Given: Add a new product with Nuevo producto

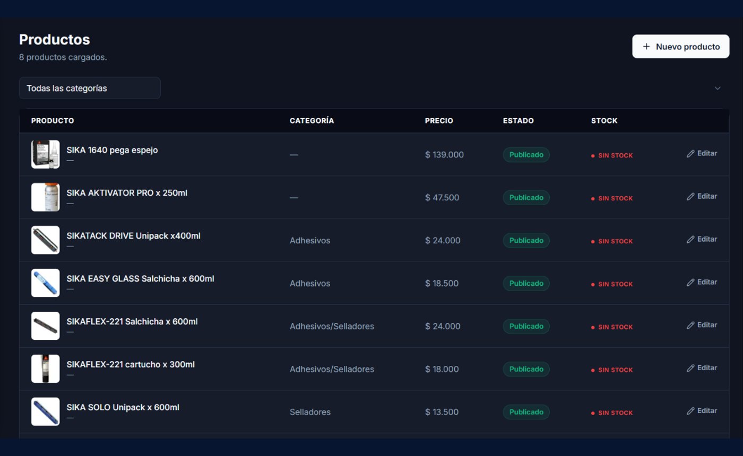Looking at the screenshot, I should (x=681, y=47).
